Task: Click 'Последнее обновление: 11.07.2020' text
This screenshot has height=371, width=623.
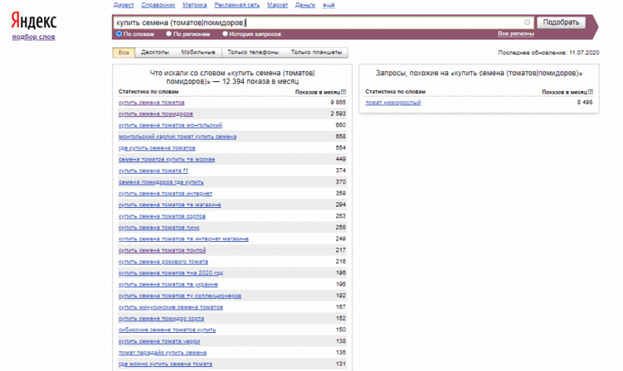Action: [548, 52]
